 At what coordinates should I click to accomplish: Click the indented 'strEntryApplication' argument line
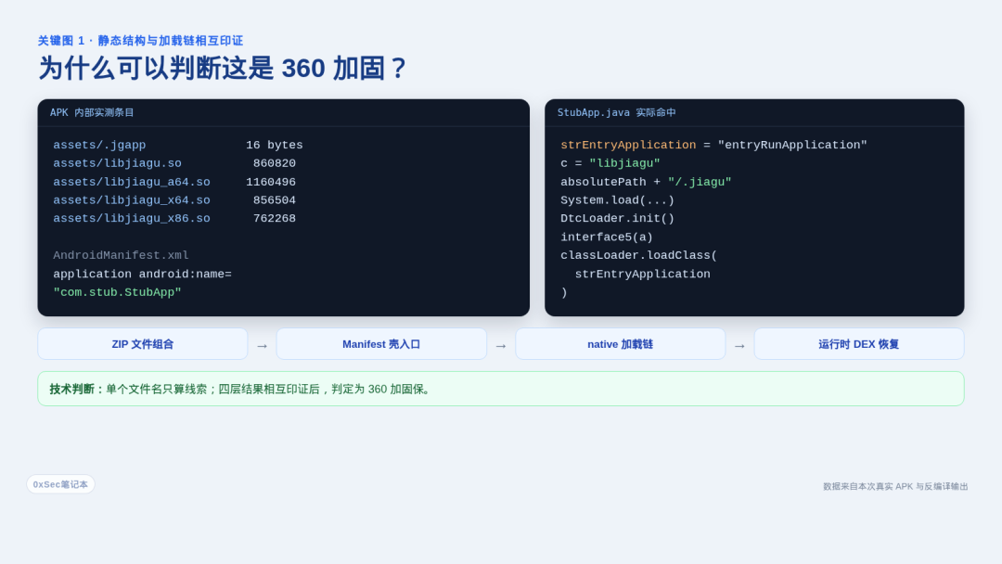642,274
